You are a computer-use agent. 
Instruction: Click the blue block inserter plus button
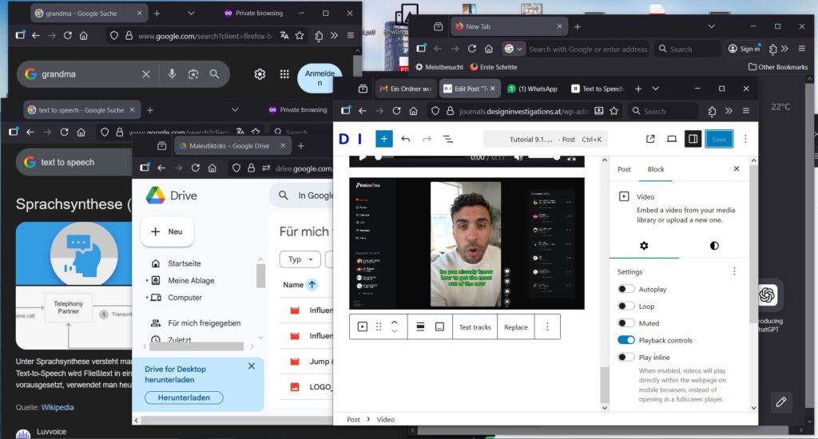(x=384, y=139)
